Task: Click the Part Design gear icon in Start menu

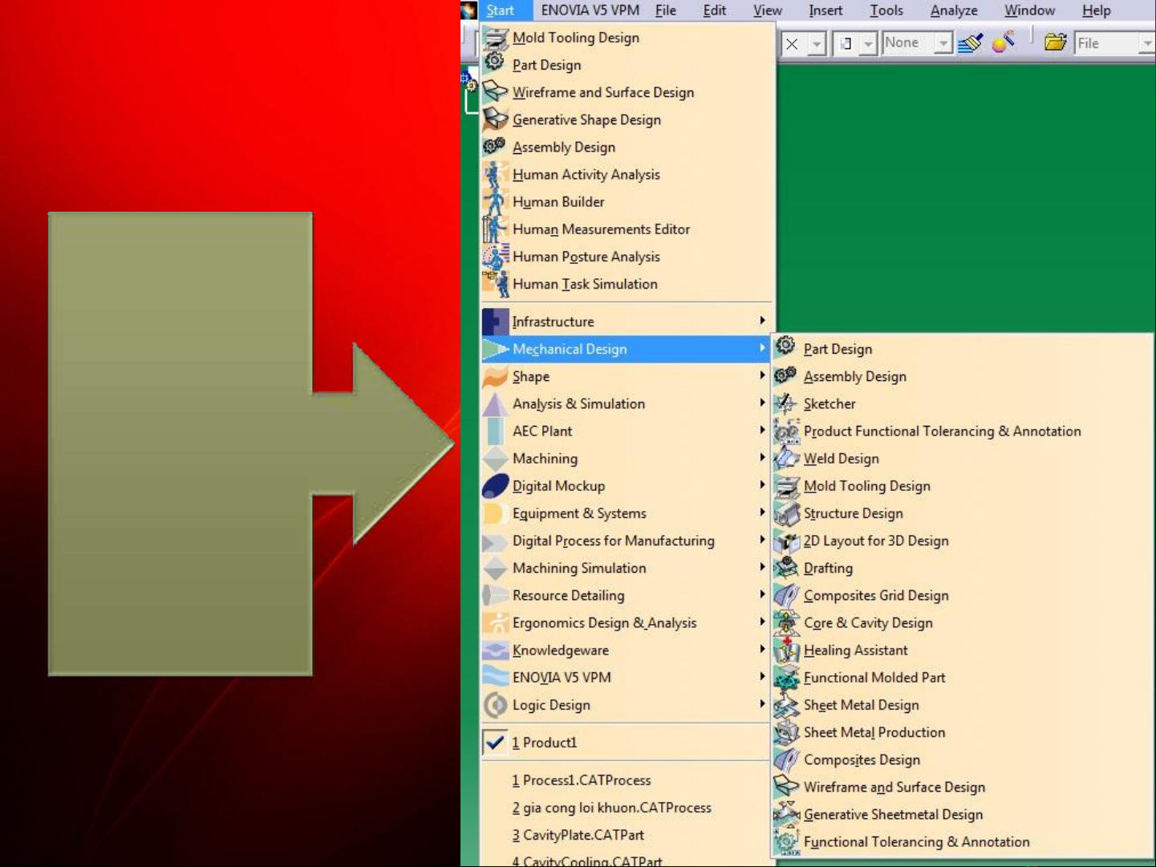Action: click(495, 62)
